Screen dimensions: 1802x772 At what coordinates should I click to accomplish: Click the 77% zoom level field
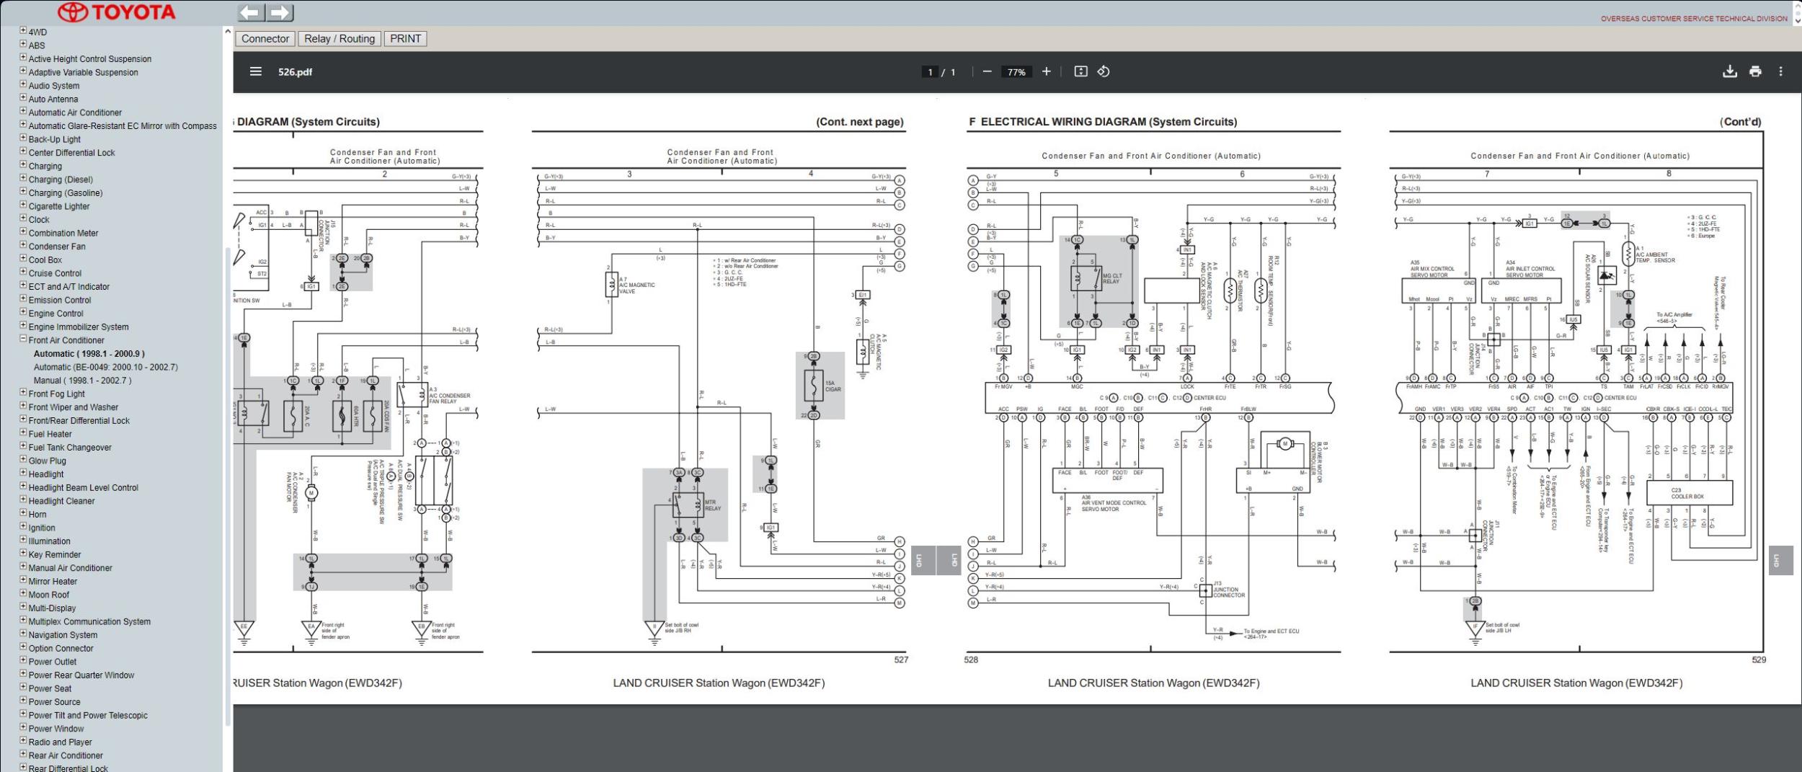[x=1016, y=72]
